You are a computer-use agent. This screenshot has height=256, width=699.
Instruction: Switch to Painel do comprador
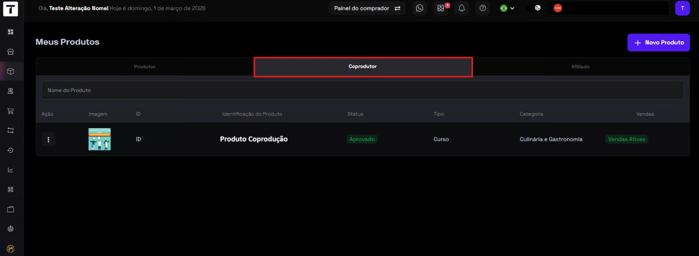(367, 8)
